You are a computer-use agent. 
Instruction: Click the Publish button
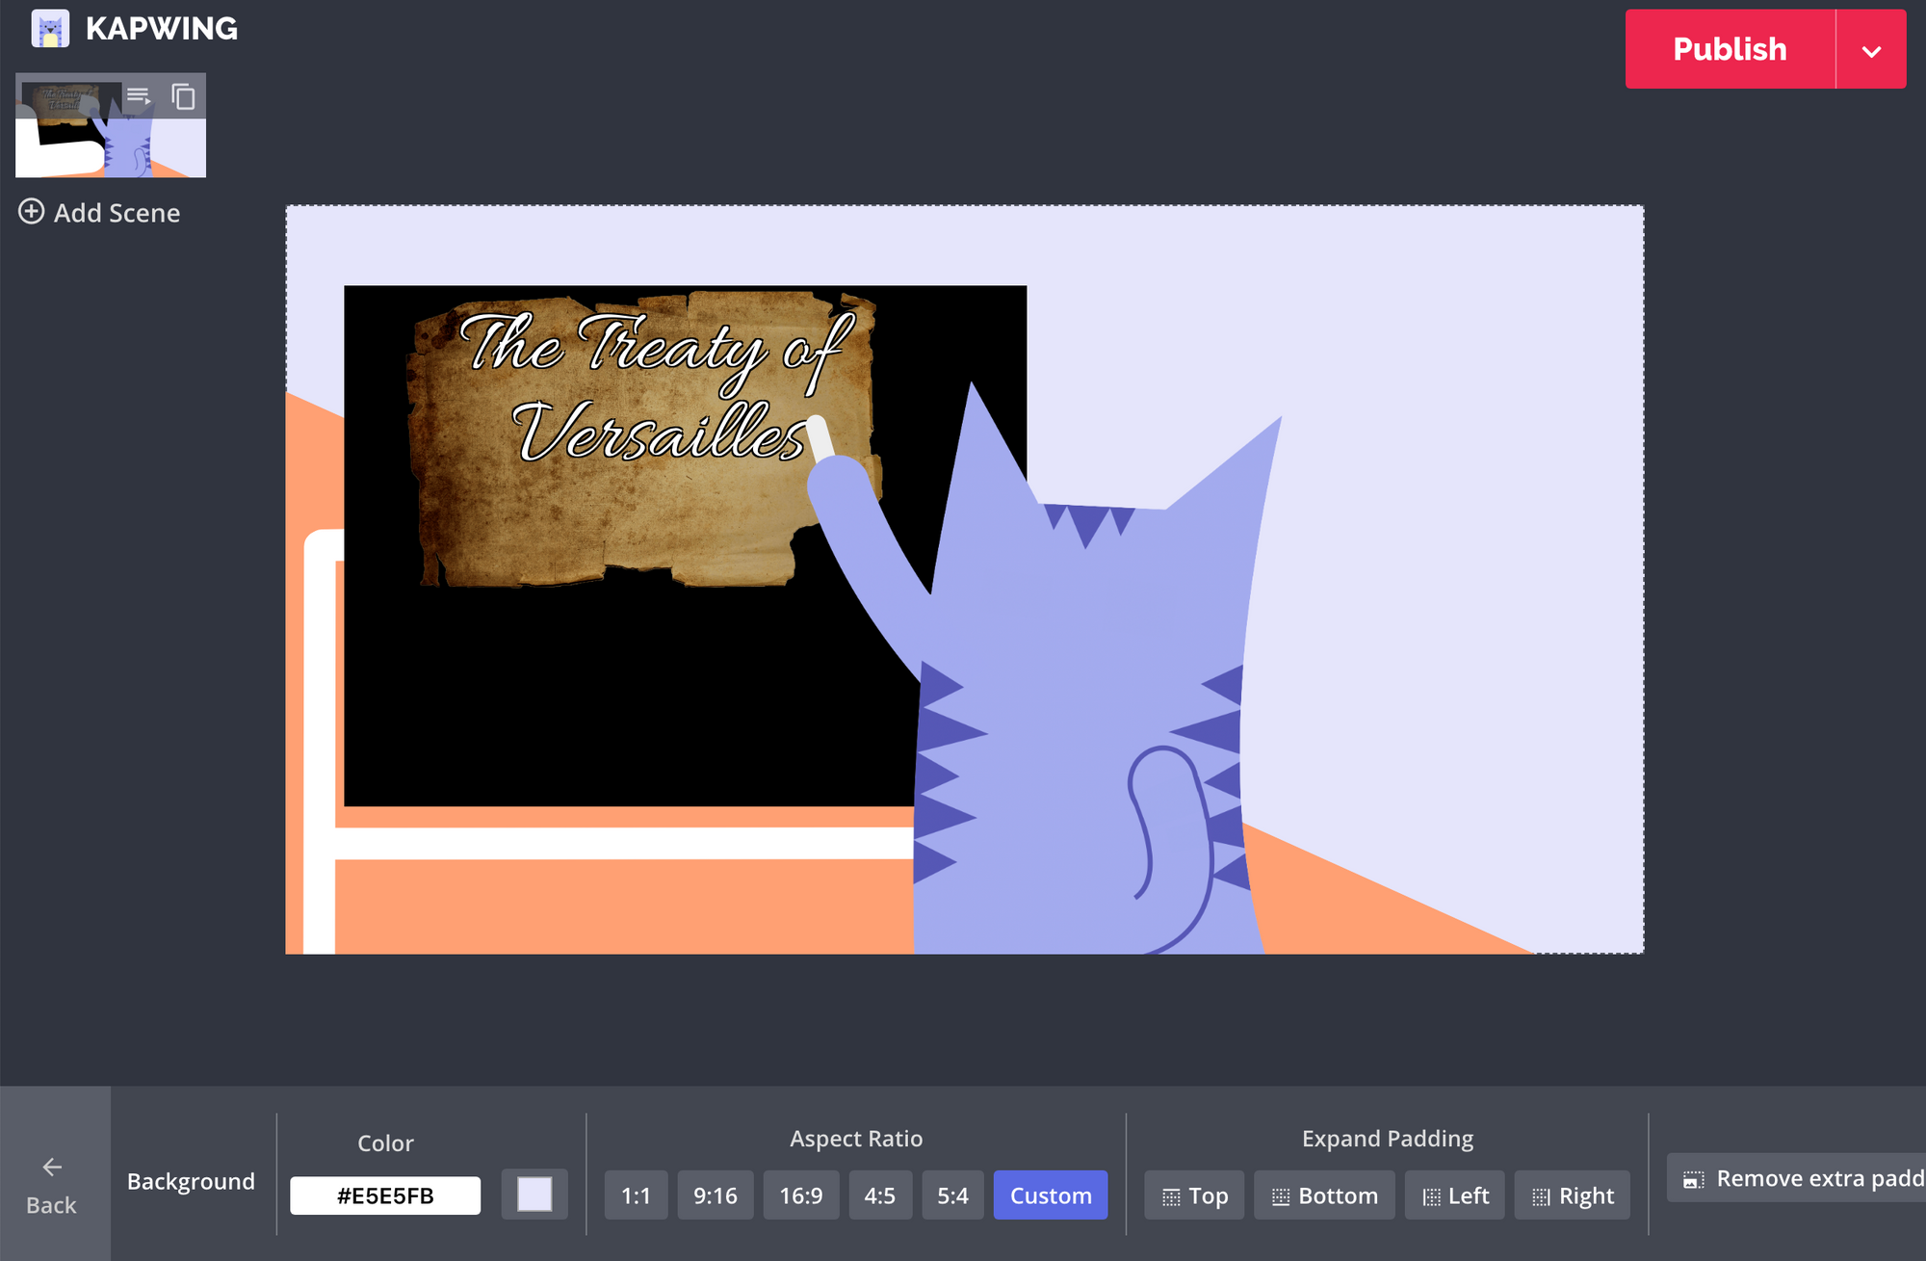pos(1730,50)
